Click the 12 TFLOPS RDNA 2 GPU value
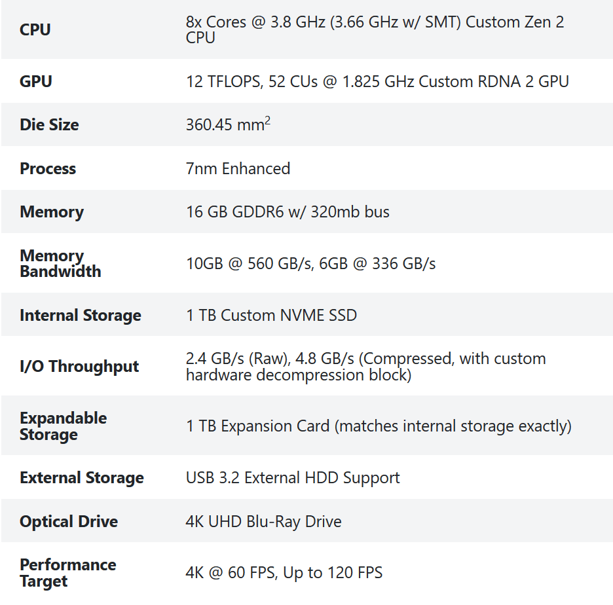 click(x=377, y=82)
